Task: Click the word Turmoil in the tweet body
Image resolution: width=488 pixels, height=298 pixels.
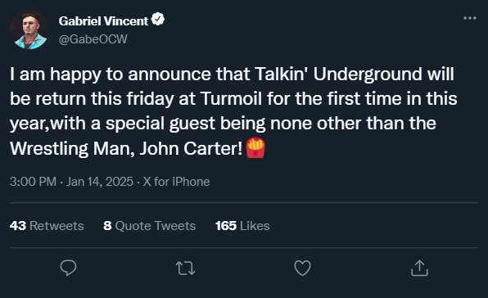Action: point(231,98)
